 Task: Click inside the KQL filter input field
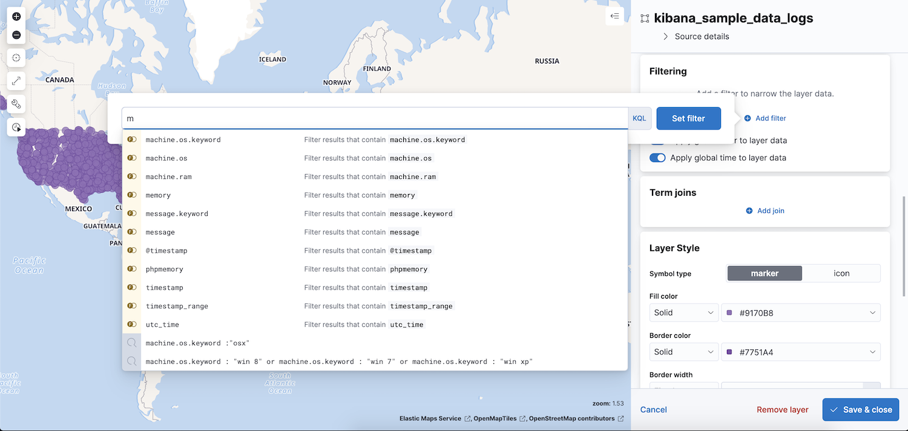tap(363, 118)
